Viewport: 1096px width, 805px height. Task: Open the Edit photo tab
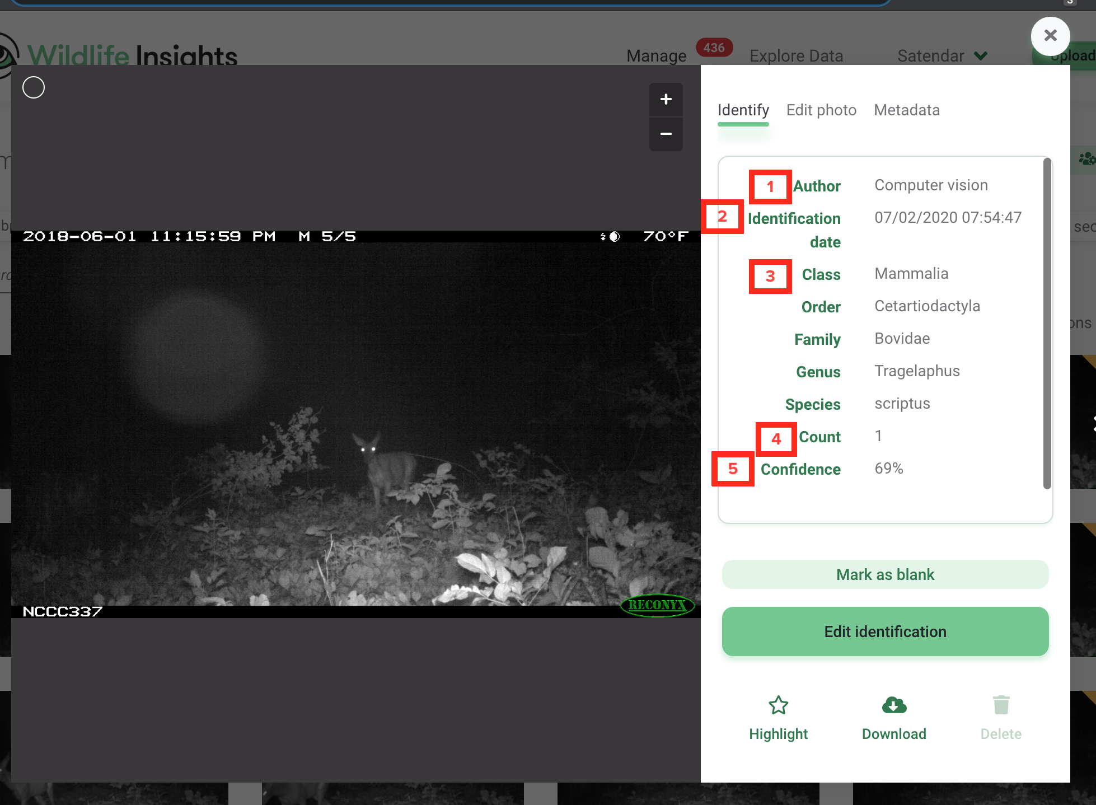tap(821, 110)
